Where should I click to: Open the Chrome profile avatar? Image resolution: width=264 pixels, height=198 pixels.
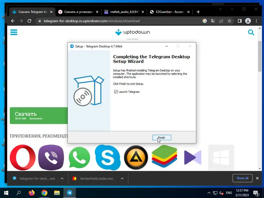pos(248,21)
